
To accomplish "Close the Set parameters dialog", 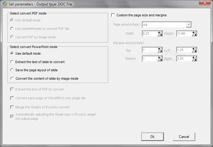I will pyautogui.click(x=205, y=3).
